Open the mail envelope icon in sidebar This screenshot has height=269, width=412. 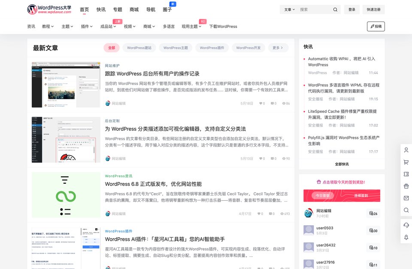coord(406,198)
